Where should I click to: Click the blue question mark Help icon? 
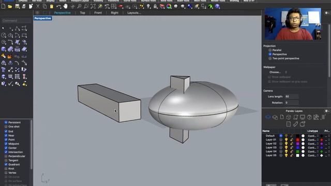(217, 7)
